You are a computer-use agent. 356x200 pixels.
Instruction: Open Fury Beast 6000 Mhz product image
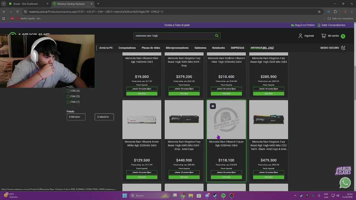pos(184,120)
